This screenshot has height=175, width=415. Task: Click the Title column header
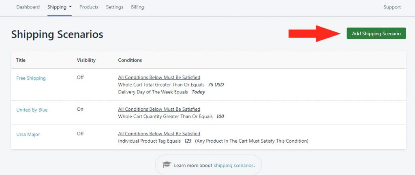click(x=21, y=60)
